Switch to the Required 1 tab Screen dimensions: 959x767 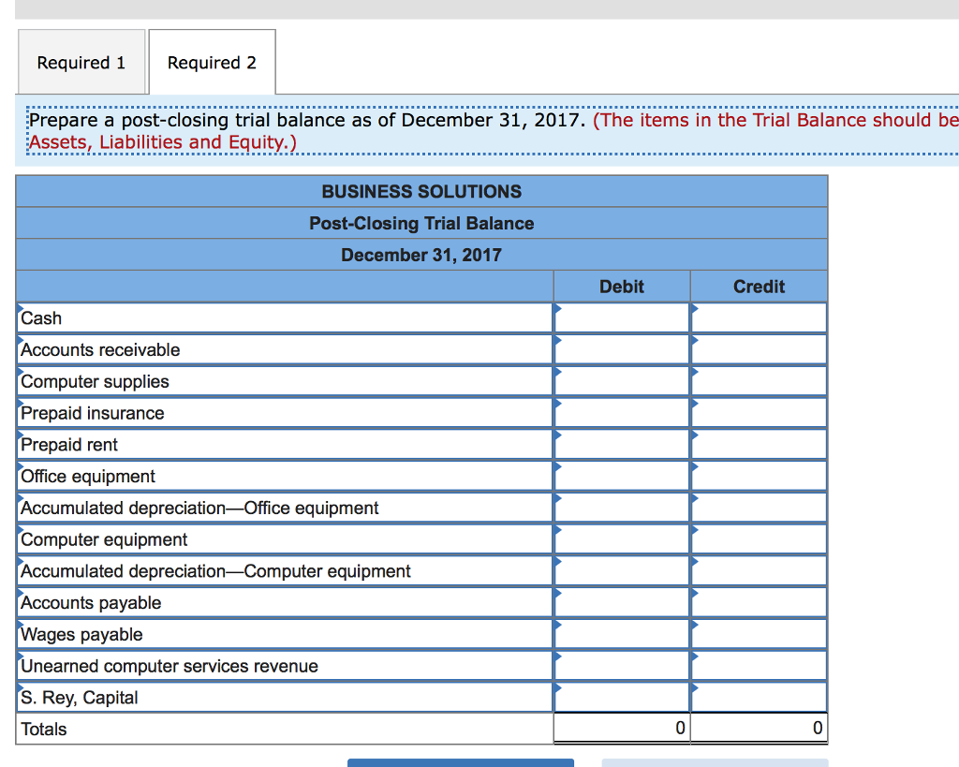click(81, 62)
